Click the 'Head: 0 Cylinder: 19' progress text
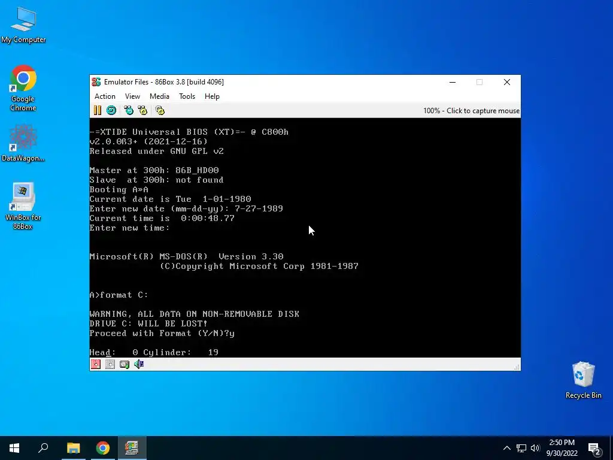The height and width of the screenshot is (460, 613). click(x=154, y=352)
